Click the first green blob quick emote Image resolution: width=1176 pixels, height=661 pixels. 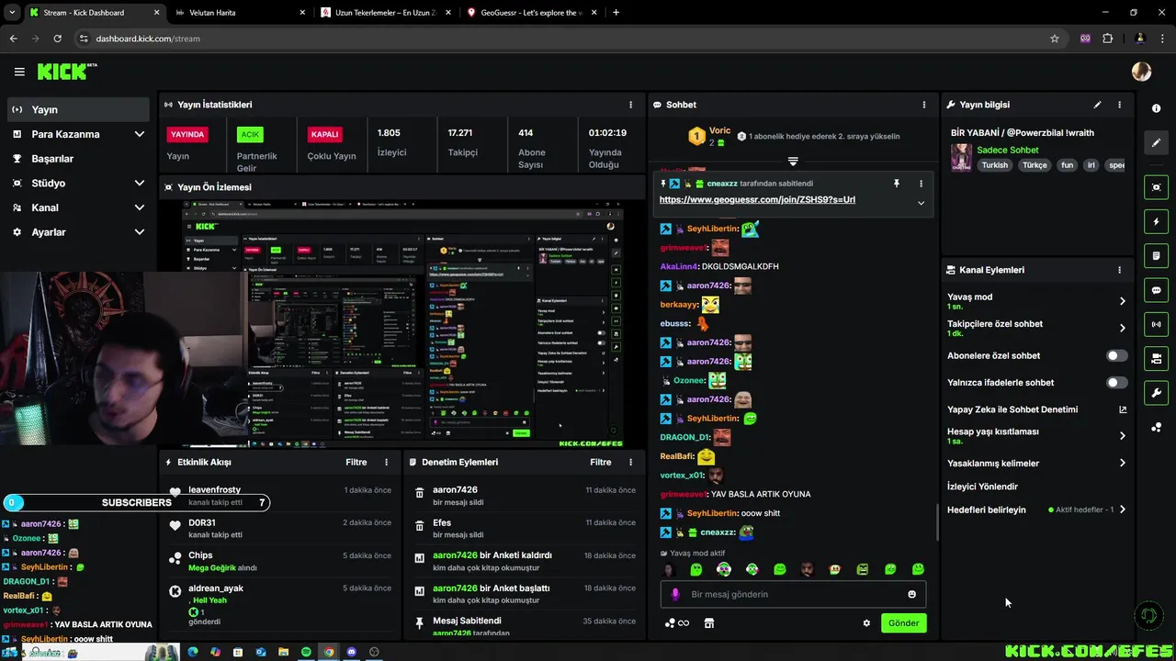[x=696, y=569]
